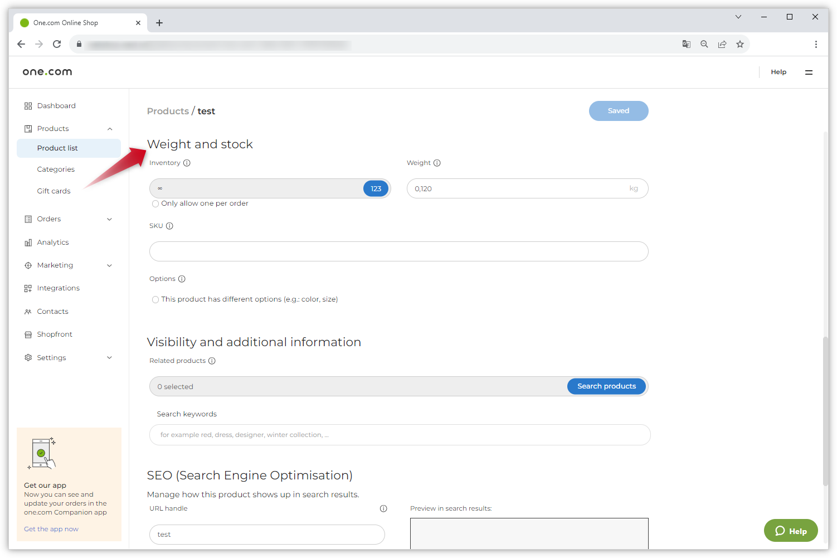Click the SKU input field
837x558 pixels.
click(398, 251)
